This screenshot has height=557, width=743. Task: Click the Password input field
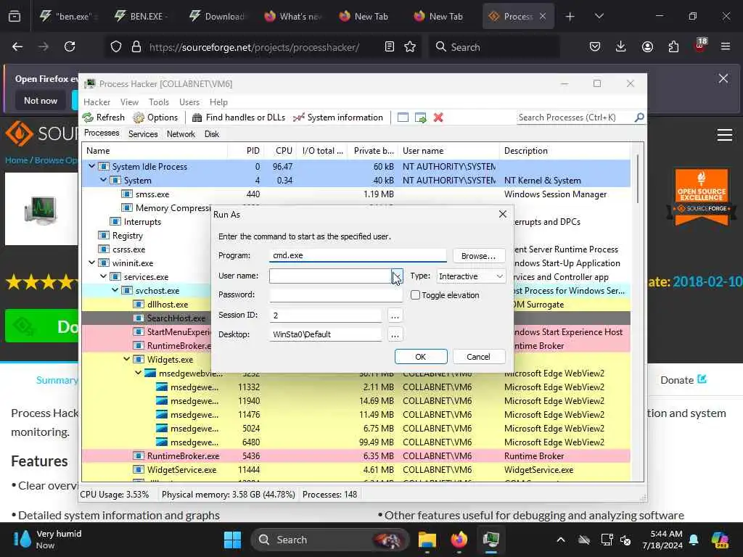(336, 294)
